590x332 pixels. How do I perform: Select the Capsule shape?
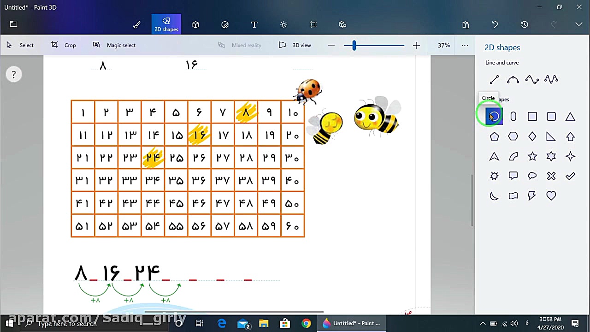(513, 117)
